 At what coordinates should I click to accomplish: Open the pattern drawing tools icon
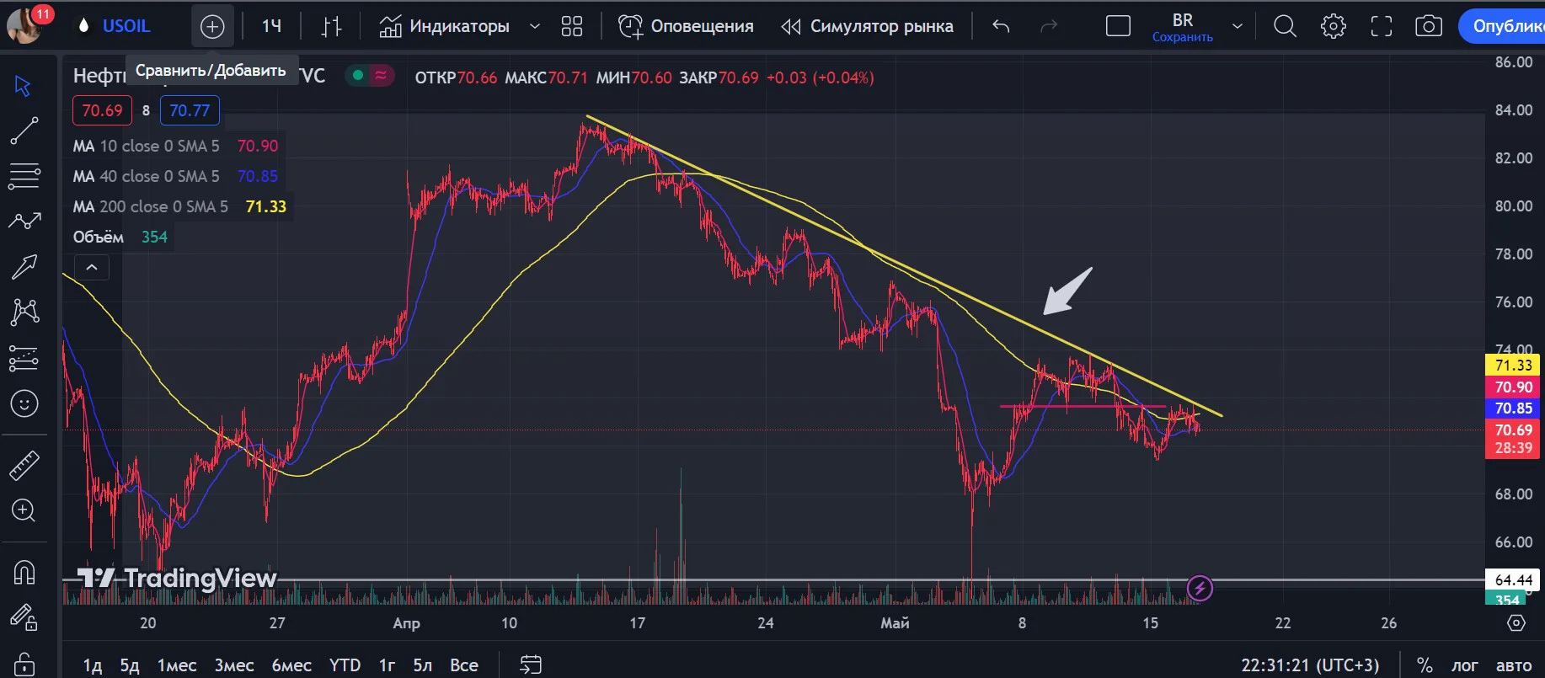point(24,312)
